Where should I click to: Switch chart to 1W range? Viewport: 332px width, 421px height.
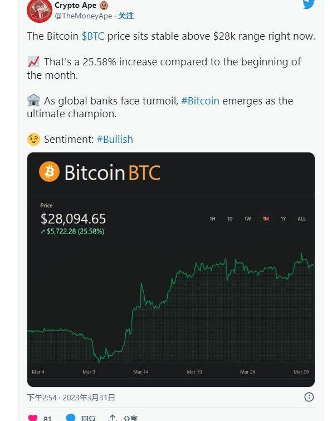(x=247, y=219)
